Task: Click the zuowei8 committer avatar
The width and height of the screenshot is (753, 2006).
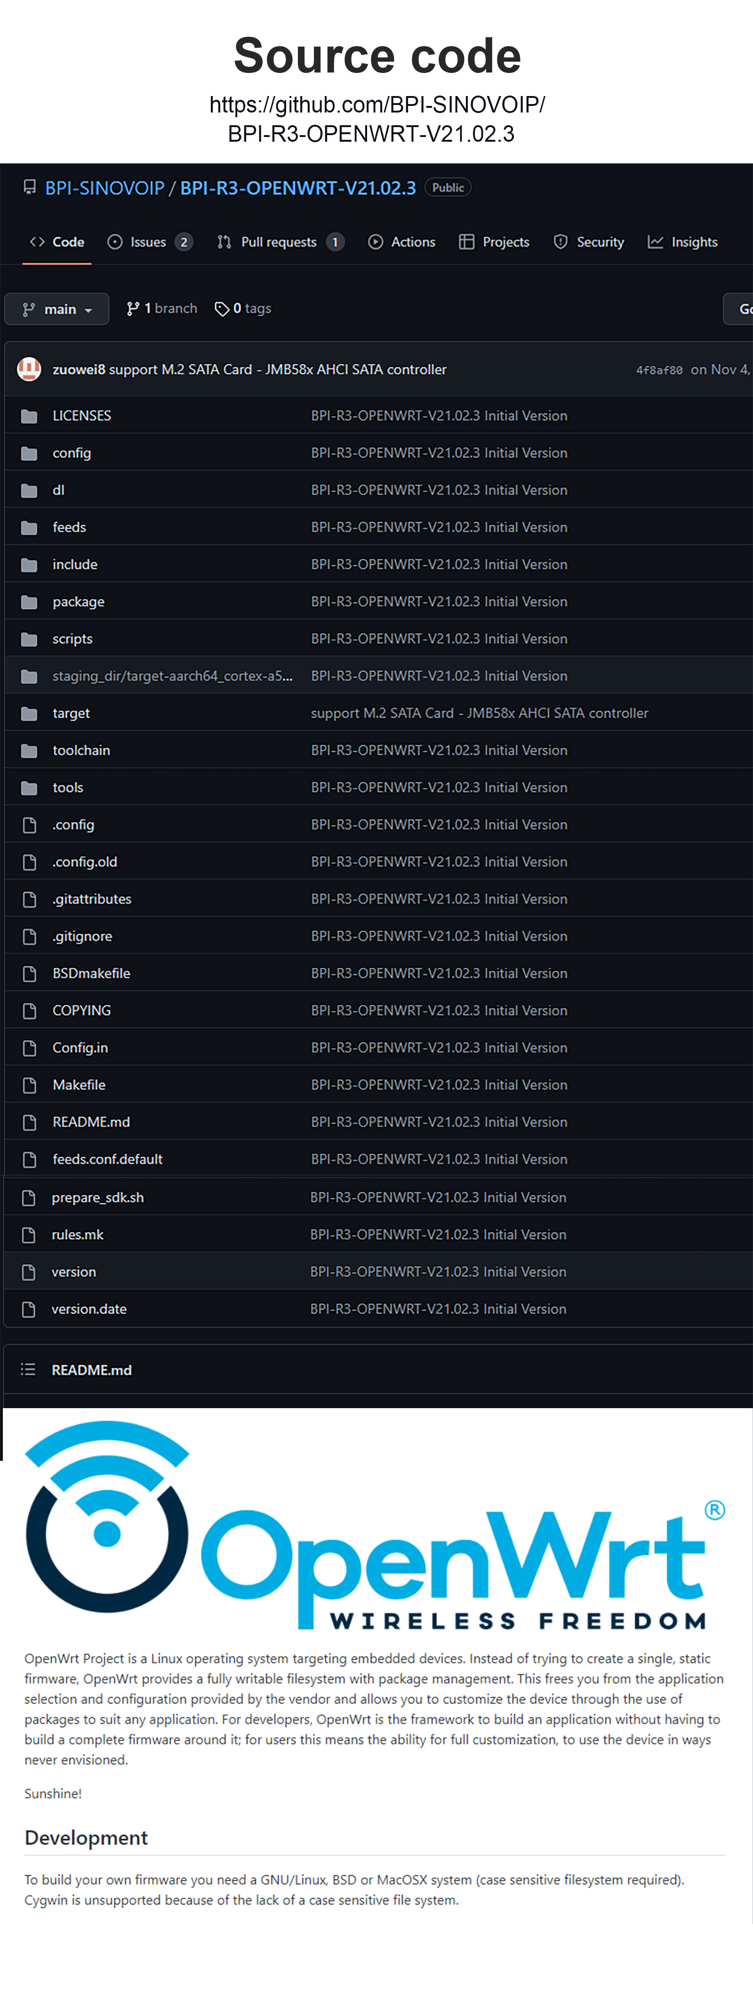Action: coord(30,369)
